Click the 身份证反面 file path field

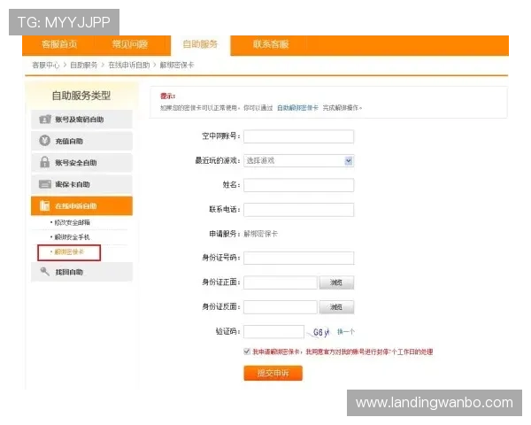pos(281,306)
